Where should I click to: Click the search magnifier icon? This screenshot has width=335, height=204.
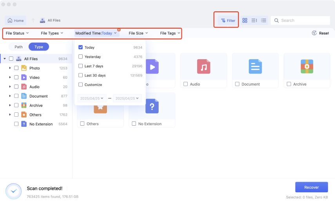coord(277,20)
